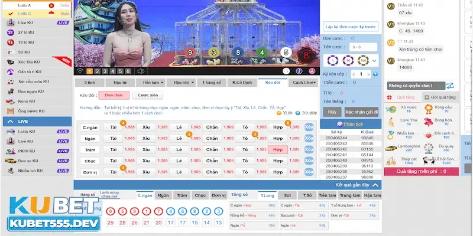Click result row 250406244

click(x=351, y=138)
